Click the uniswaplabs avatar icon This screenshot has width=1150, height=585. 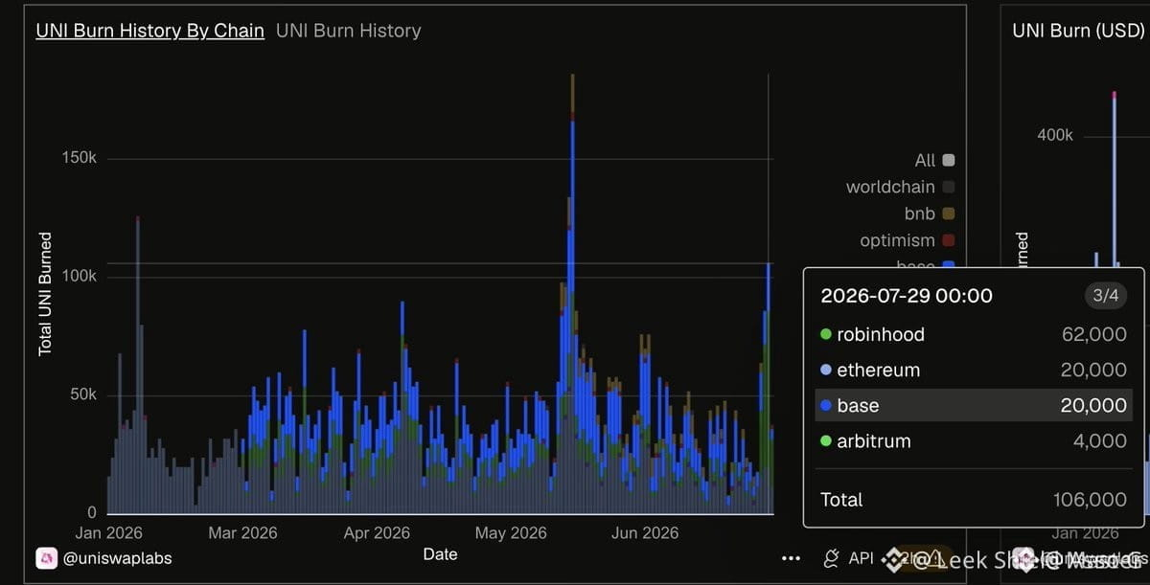[x=46, y=557]
